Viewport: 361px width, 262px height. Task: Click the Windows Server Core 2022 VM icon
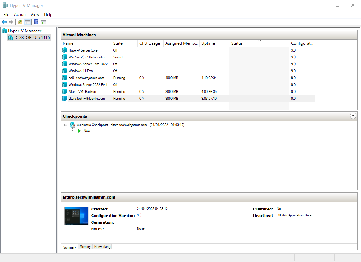click(x=64, y=64)
